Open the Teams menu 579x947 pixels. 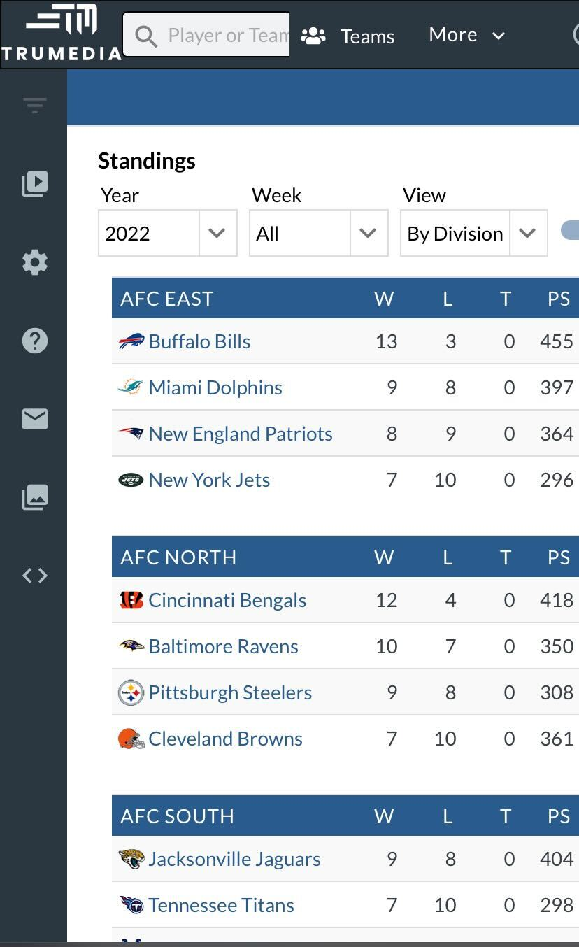click(348, 36)
